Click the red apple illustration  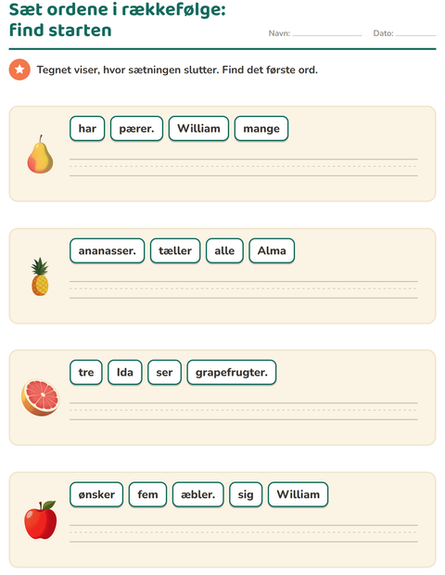click(40, 520)
